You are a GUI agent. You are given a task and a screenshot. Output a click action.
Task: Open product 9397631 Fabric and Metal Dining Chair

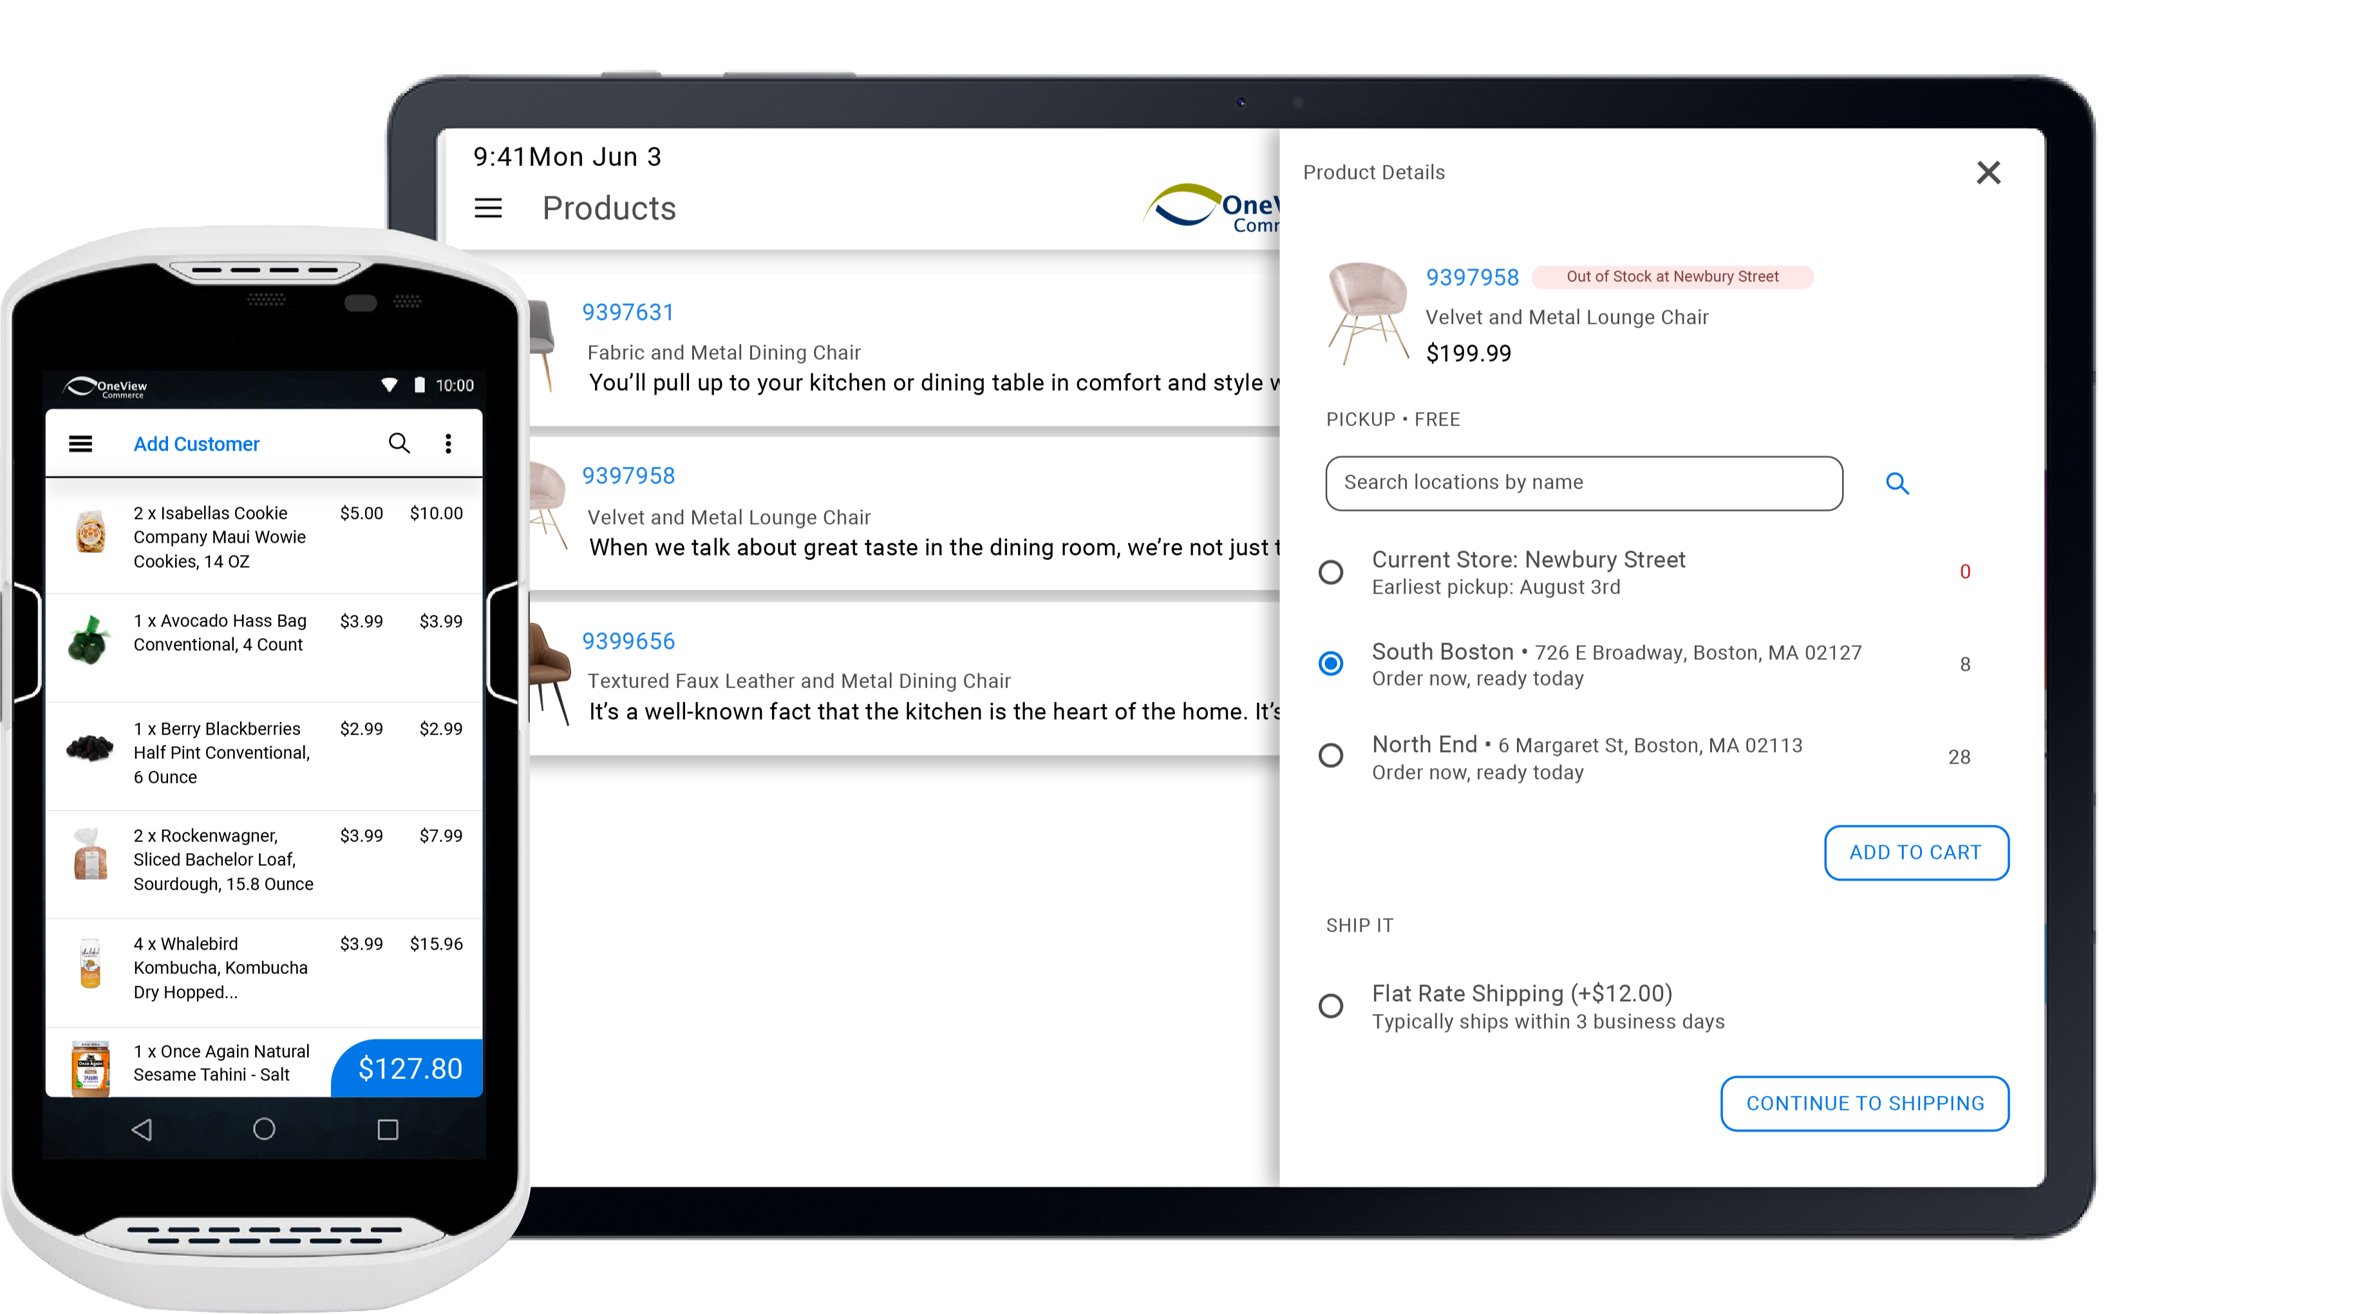628,312
